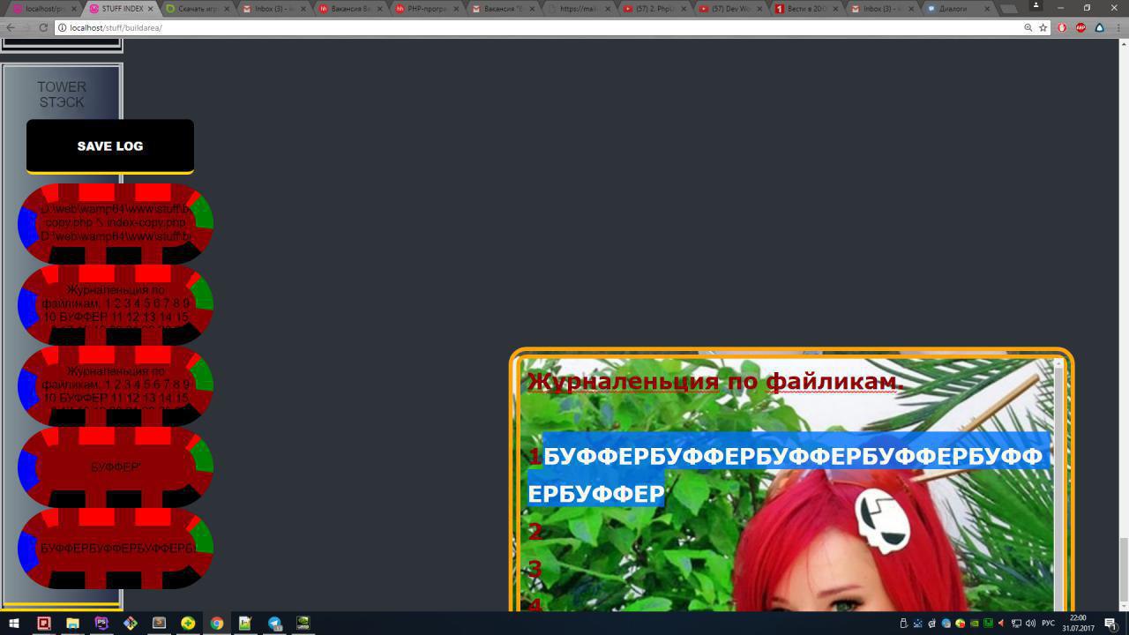Image resolution: width=1129 pixels, height=635 pixels.
Task: Click line number 2 in the editor
Action: point(535,531)
